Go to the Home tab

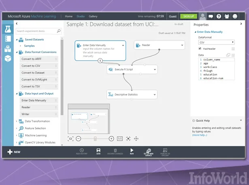[68, 16]
